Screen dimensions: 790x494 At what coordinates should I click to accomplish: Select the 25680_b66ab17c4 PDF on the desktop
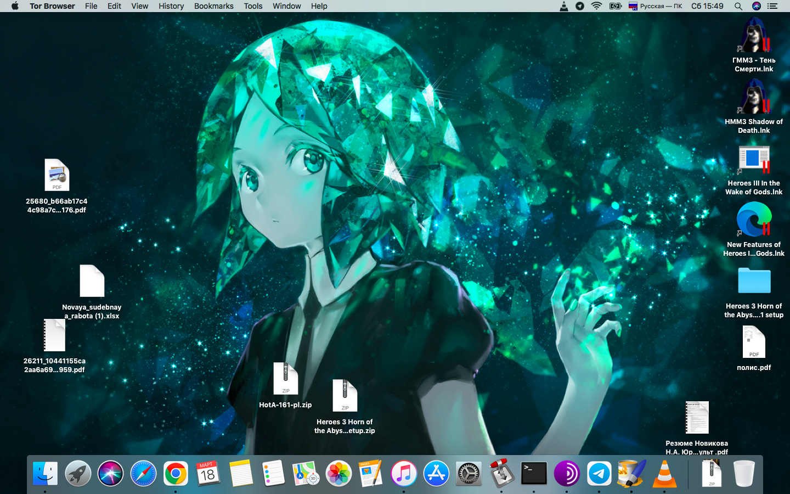click(x=57, y=186)
